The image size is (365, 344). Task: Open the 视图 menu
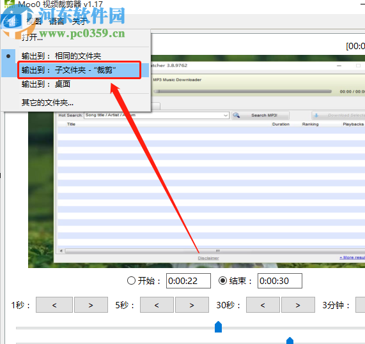click(34, 22)
